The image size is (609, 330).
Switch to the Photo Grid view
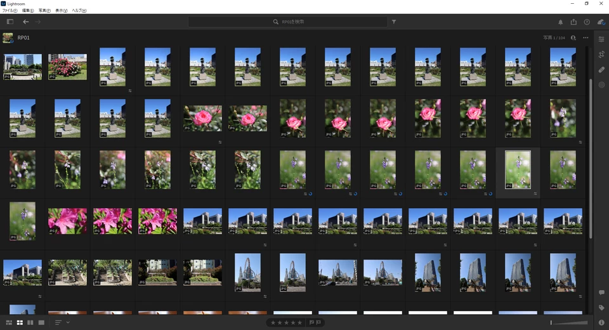pyautogui.click(x=9, y=322)
